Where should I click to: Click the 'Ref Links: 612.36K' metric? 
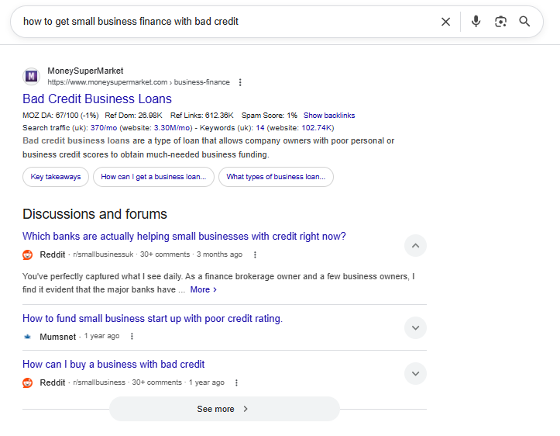(x=202, y=115)
